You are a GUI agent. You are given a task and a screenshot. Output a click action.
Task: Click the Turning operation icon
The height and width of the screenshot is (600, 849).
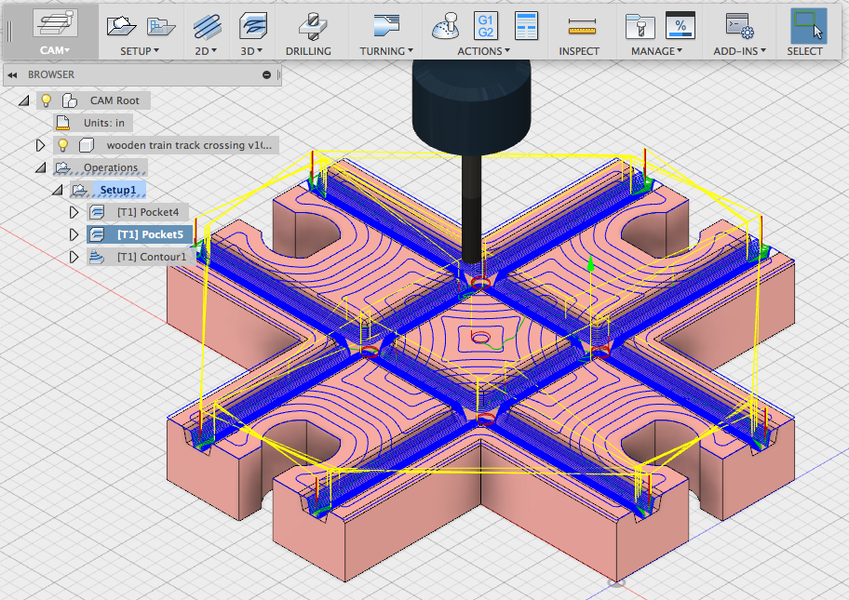click(386, 25)
